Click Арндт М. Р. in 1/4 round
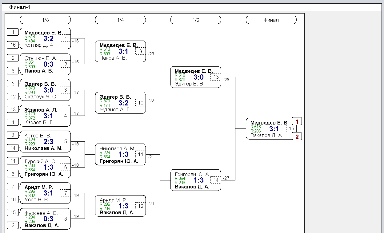 click(x=113, y=200)
